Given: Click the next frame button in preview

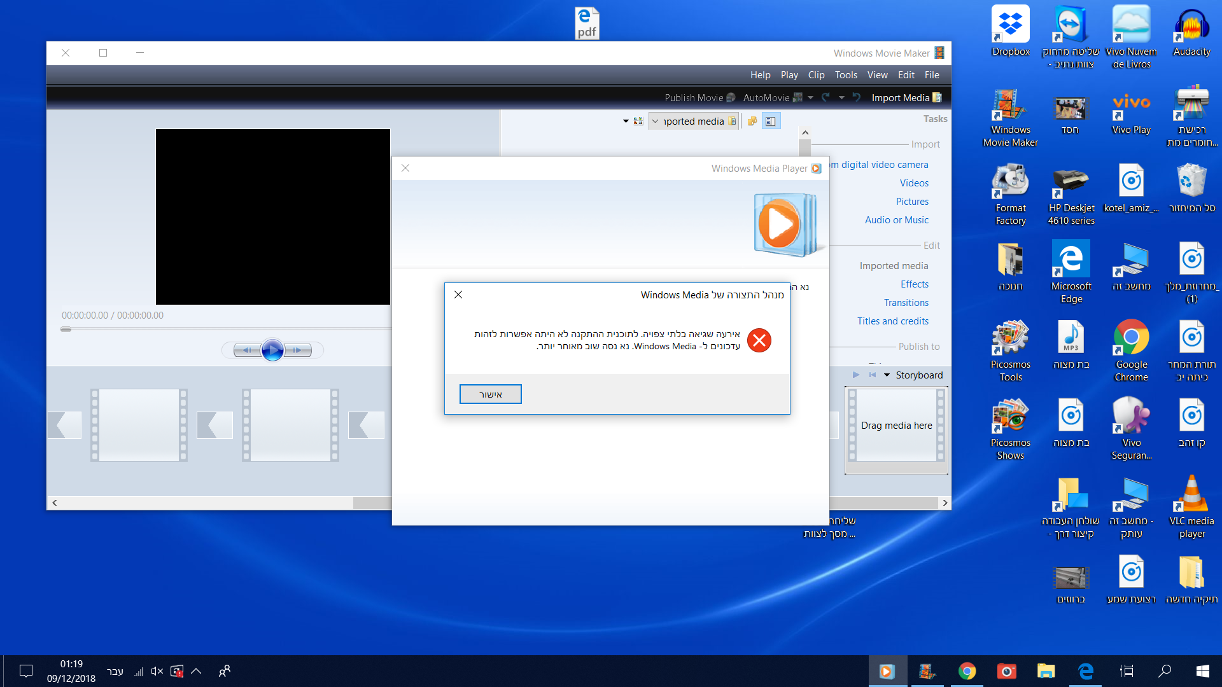Looking at the screenshot, I should [298, 350].
